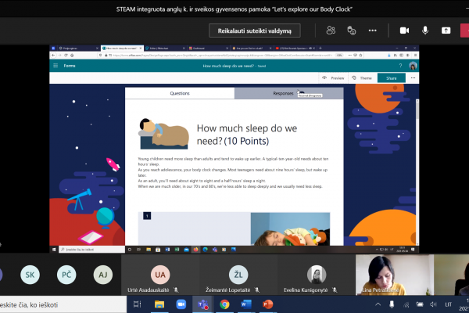
Task: Select the SK participant avatar
Action: click(30, 275)
